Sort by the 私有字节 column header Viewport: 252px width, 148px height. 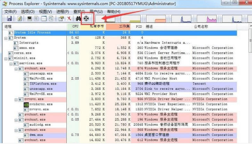point(93,27)
